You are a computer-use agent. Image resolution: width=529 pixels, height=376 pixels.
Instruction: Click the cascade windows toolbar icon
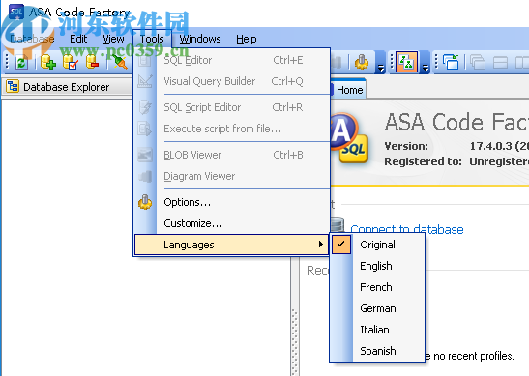[x=478, y=63]
